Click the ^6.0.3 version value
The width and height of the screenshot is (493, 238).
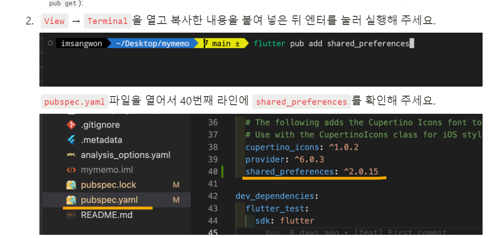coord(309,159)
